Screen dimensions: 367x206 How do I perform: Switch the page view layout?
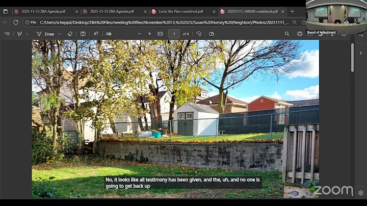click(x=212, y=34)
